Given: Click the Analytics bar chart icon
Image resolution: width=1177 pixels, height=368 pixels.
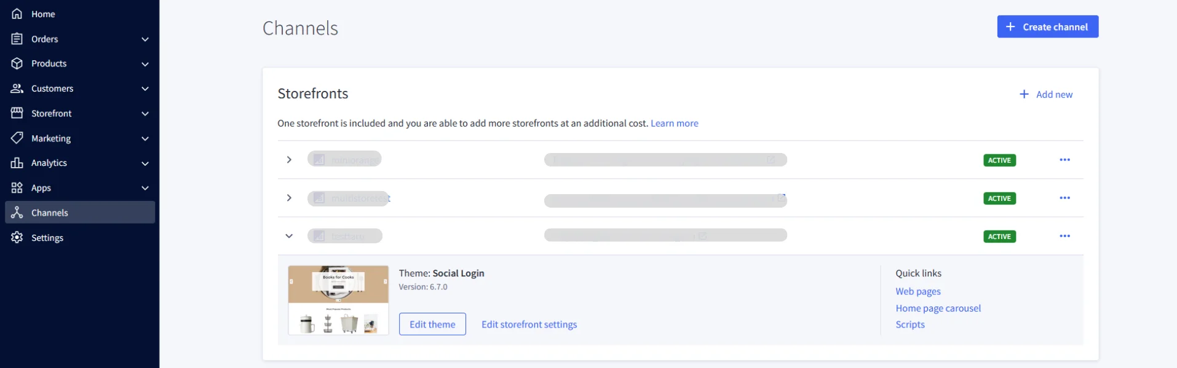Looking at the screenshot, I should pyautogui.click(x=17, y=163).
